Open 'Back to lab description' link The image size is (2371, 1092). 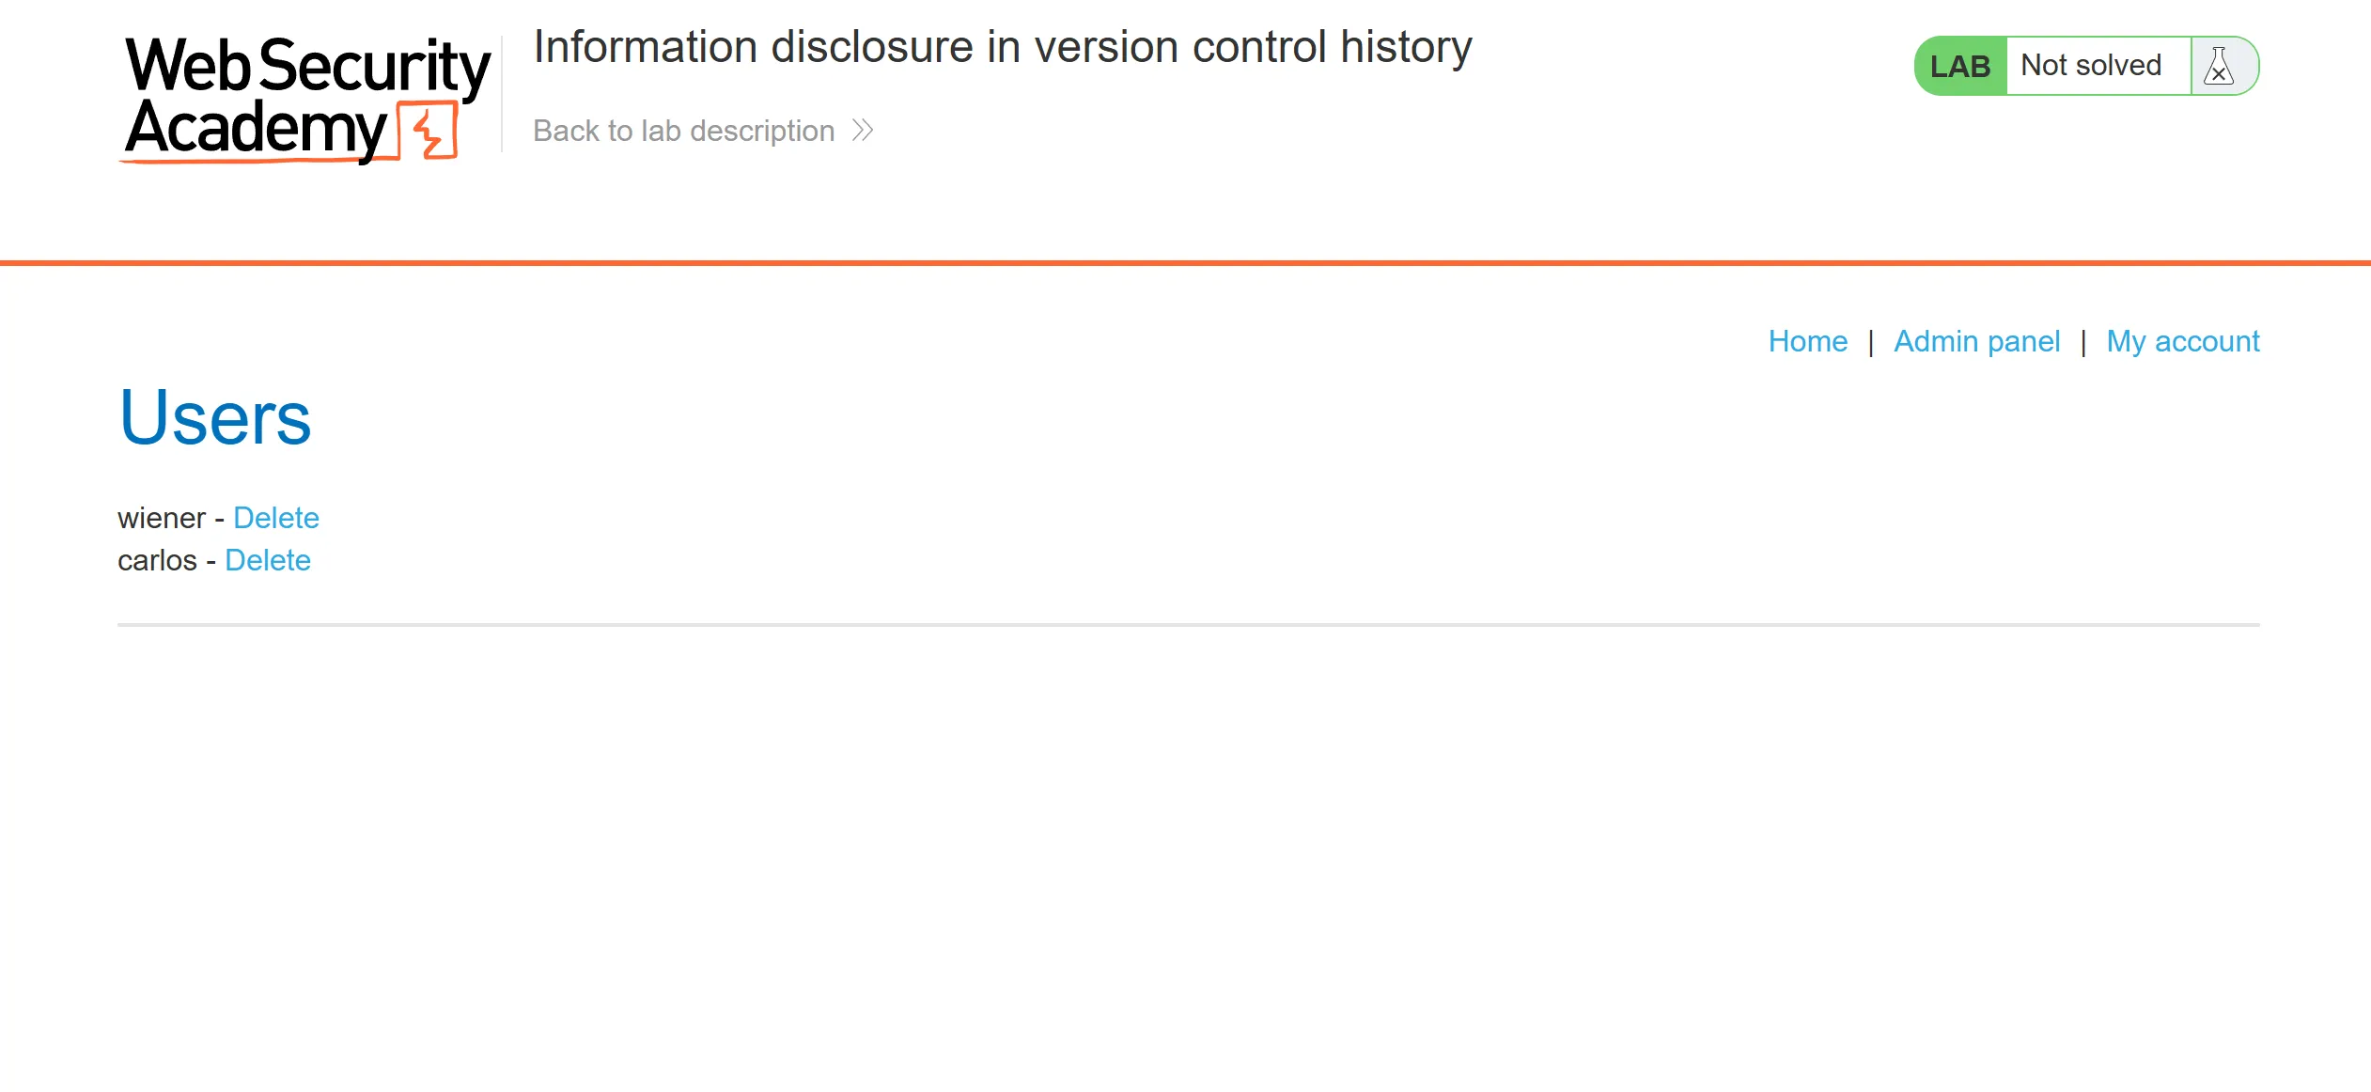pyautogui.click(x=683, y=131)
